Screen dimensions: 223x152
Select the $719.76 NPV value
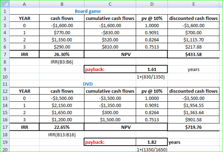(x=194, y=127)
